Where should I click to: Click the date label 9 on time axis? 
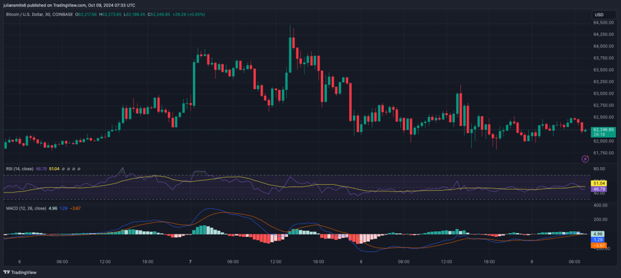[x=532, y=262]
